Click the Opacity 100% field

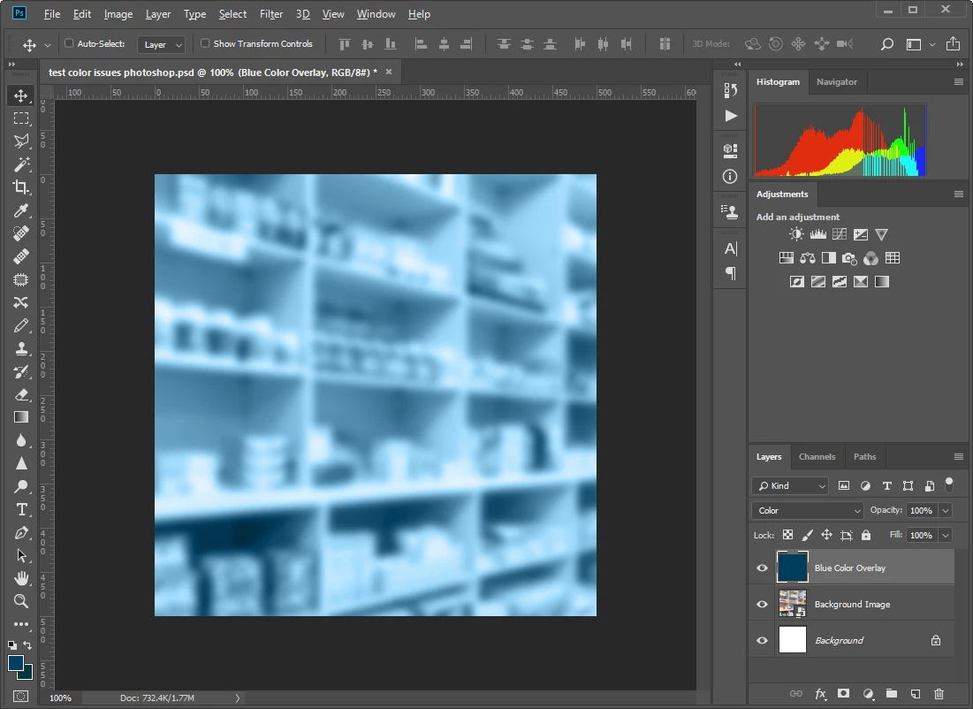click(922, 510)
